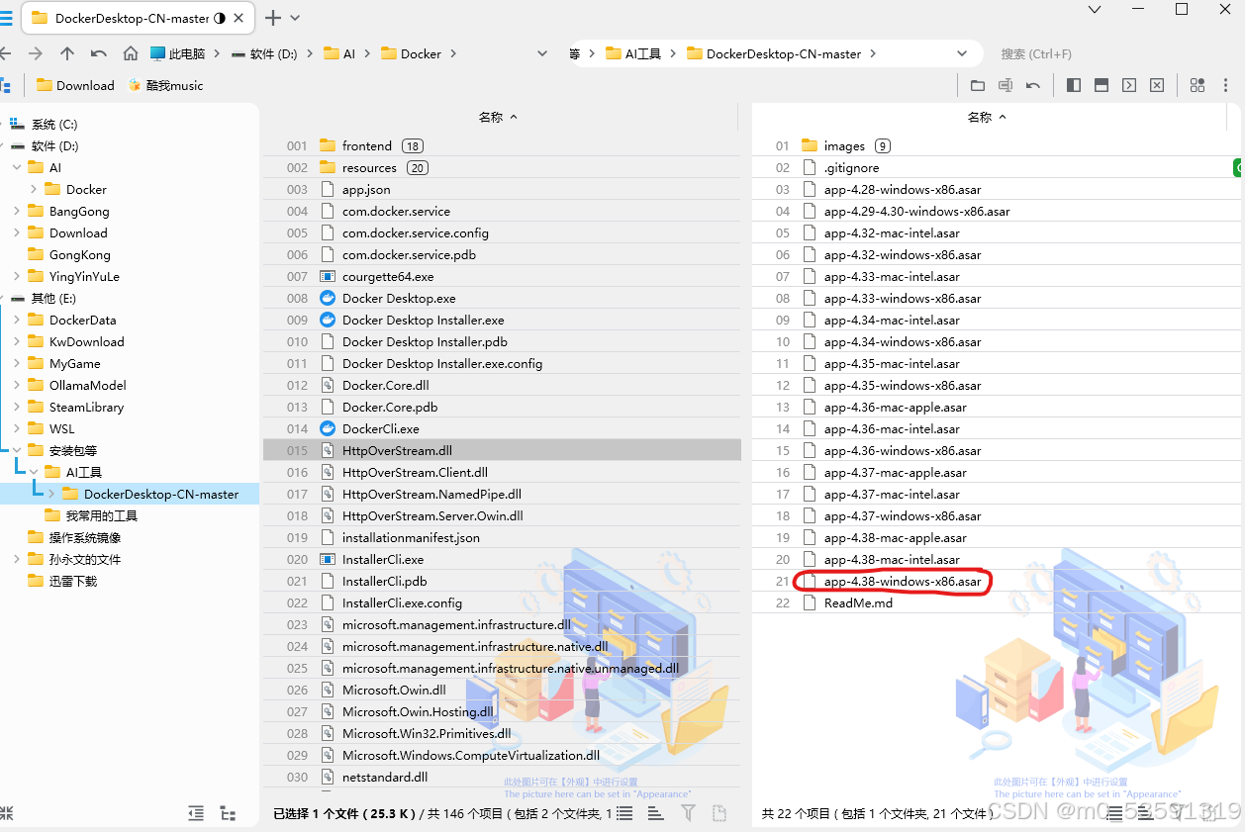Viewport: 1245px width, 832px height.
Task: Collapse the AI工具 tree folder
Action: 34,472
